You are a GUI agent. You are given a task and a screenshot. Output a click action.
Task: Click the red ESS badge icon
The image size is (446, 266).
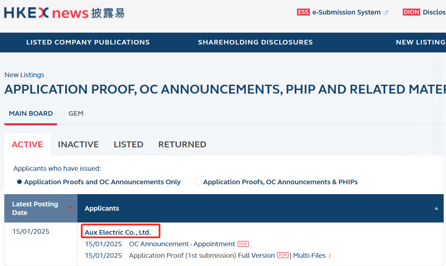[x=303, y=12]
